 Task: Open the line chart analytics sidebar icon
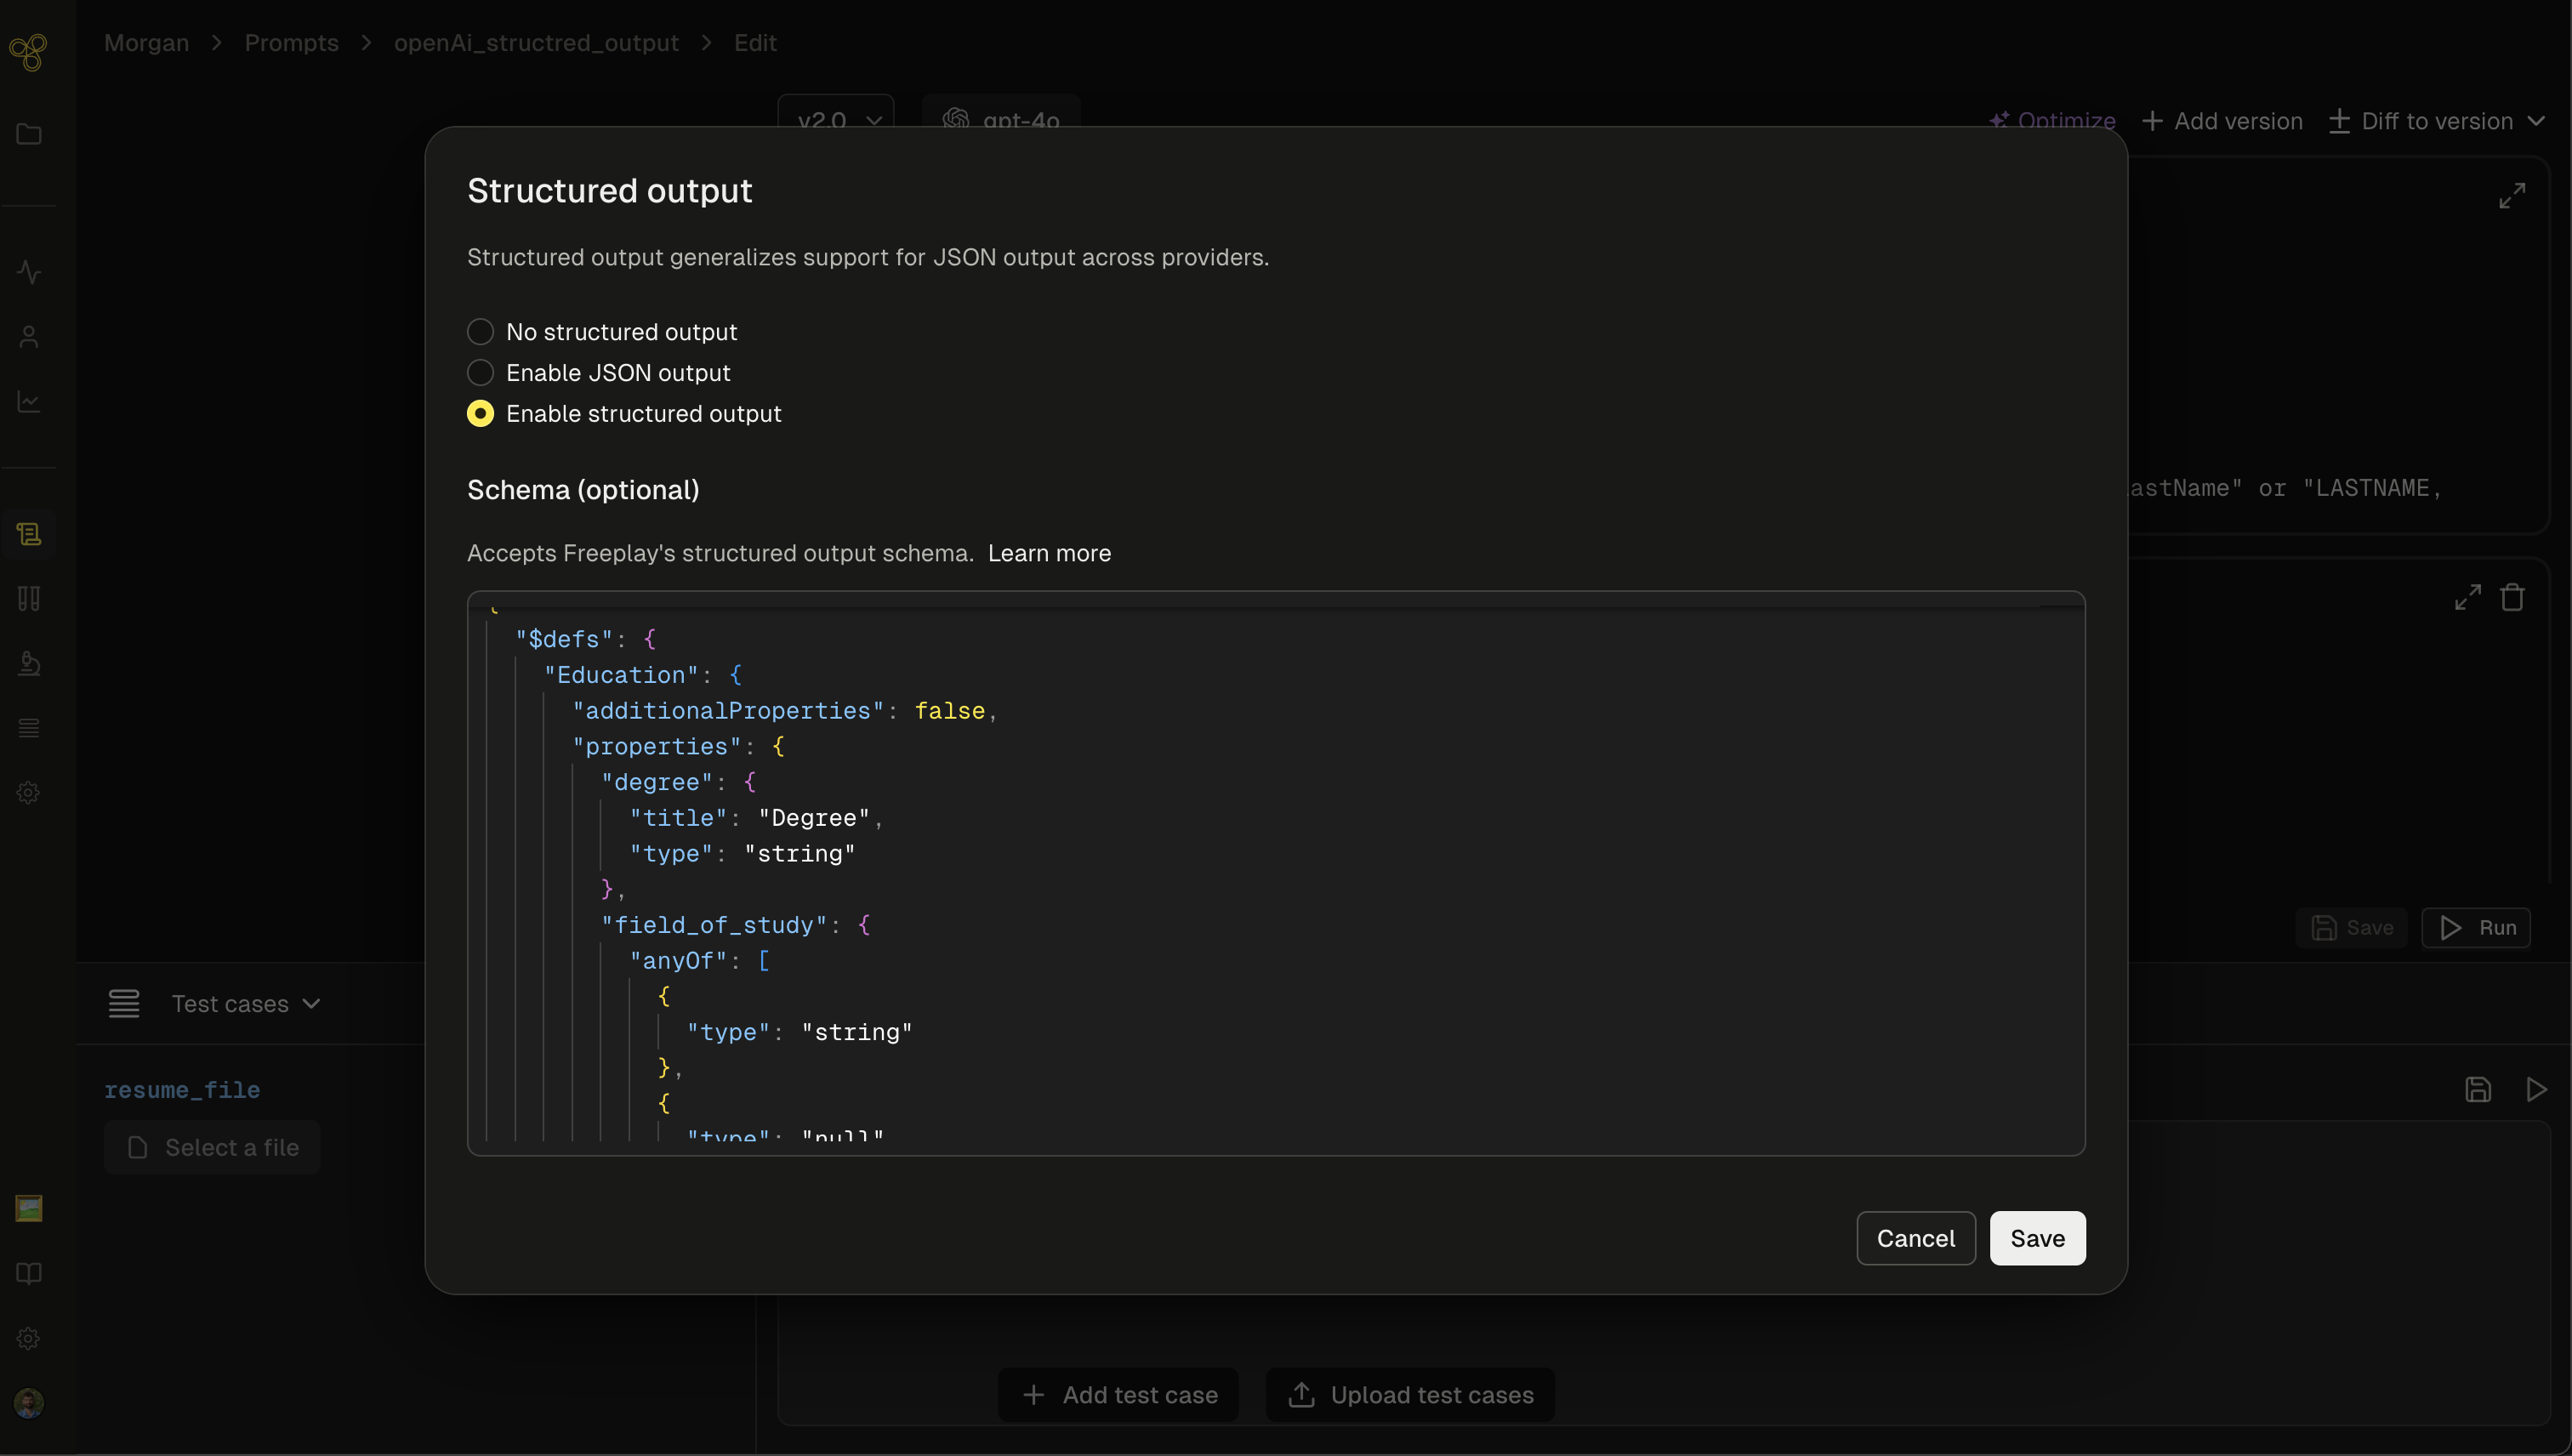pyautogui.click(x=29, y=401)
